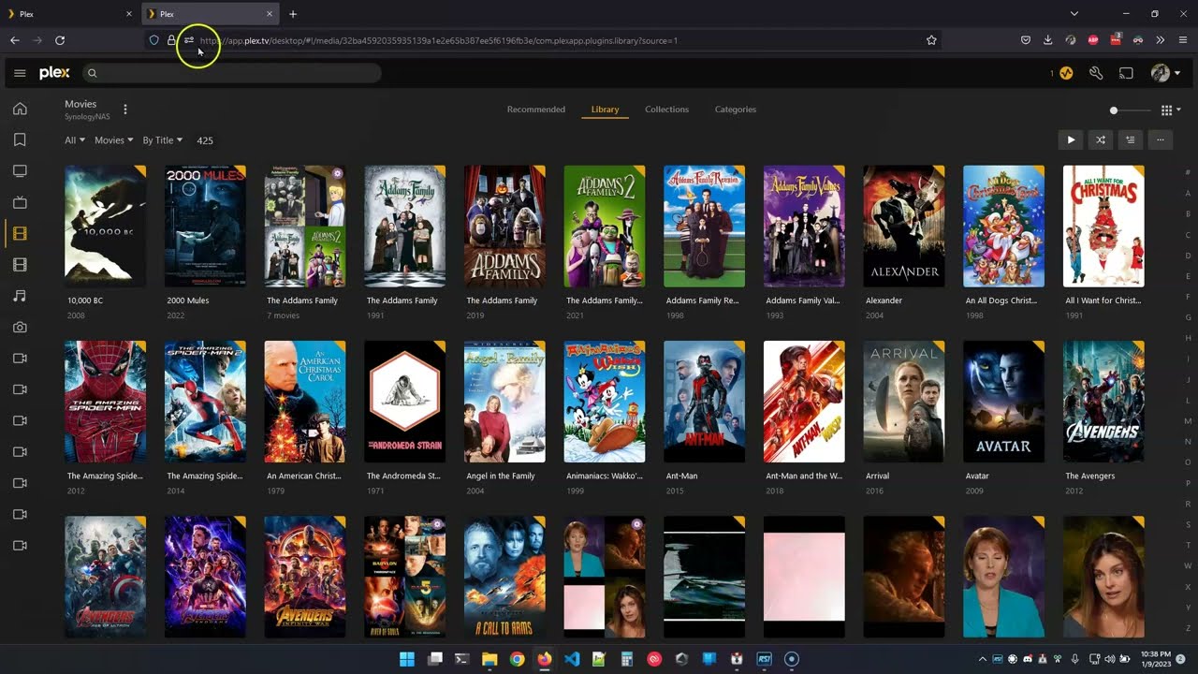Open the Alexander movie poster
Viewport: 1198px width, 674px height.
pyautogui.click(x=904, y=226)
